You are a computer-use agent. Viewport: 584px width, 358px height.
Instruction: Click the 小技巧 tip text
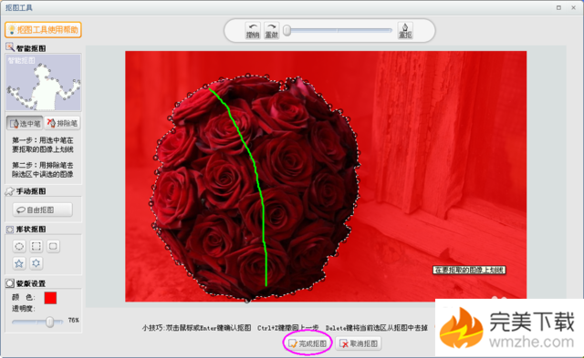coord(285,328)
